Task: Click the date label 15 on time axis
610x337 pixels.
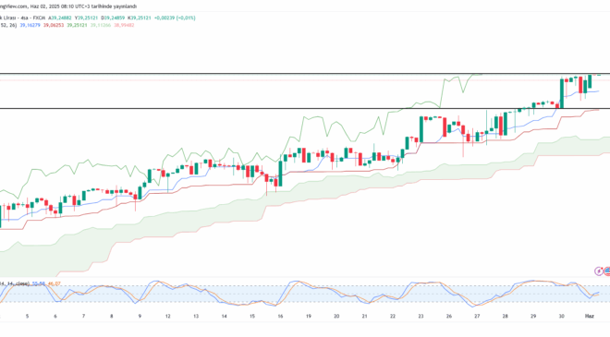Action: click(252, 317)
